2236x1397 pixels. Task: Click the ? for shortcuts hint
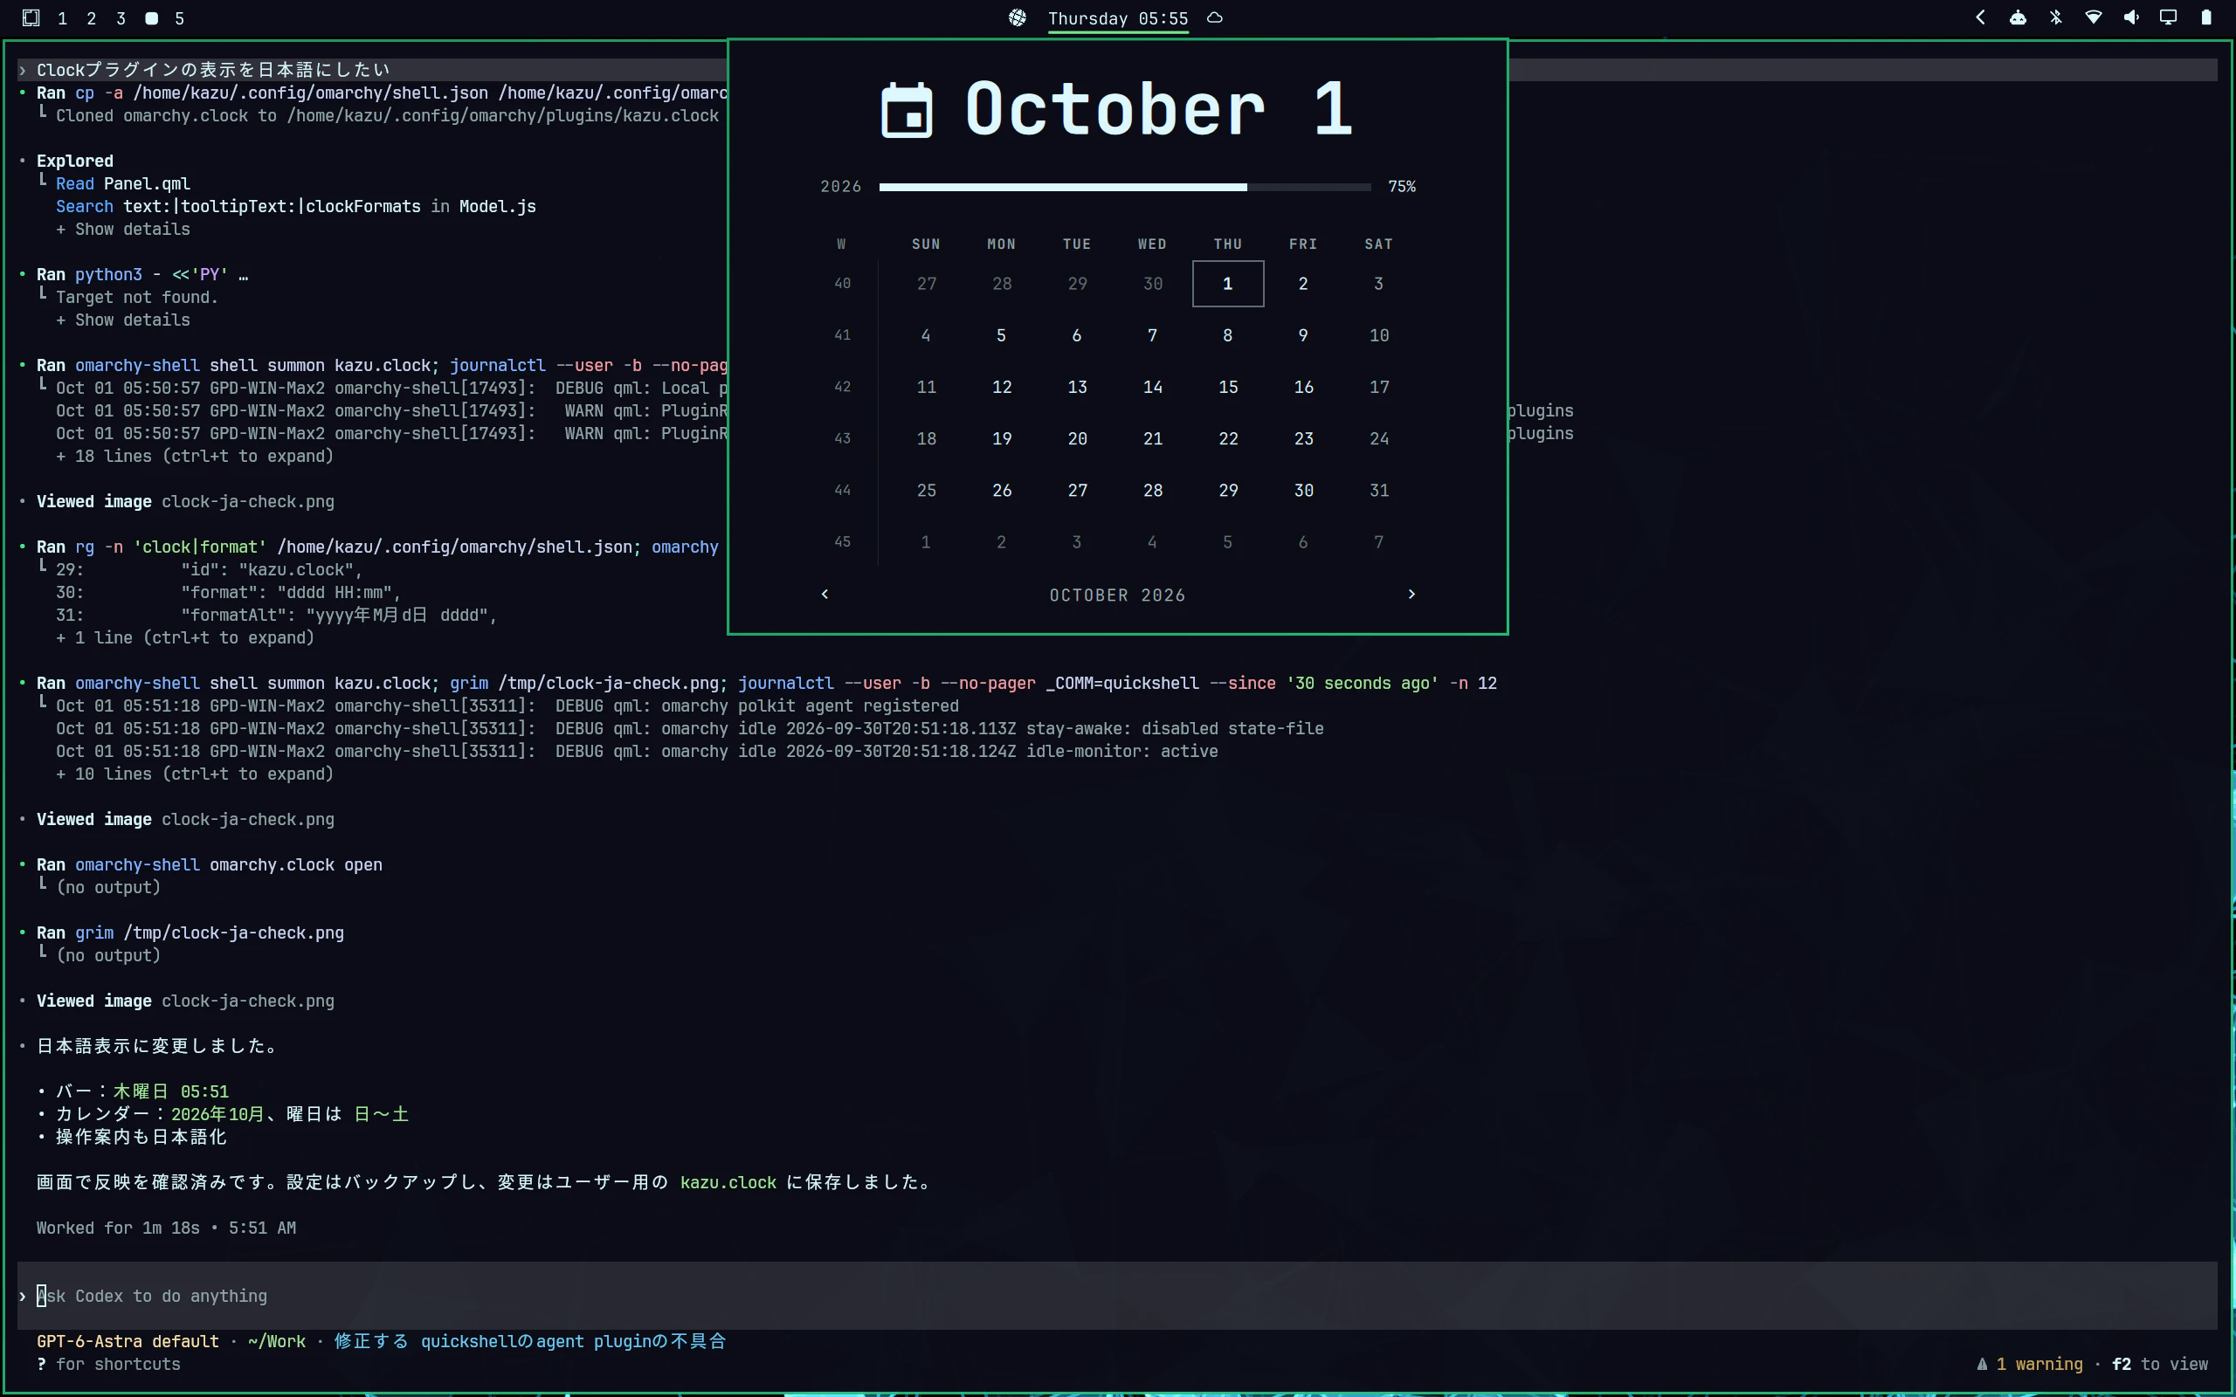pos(108,1364)
